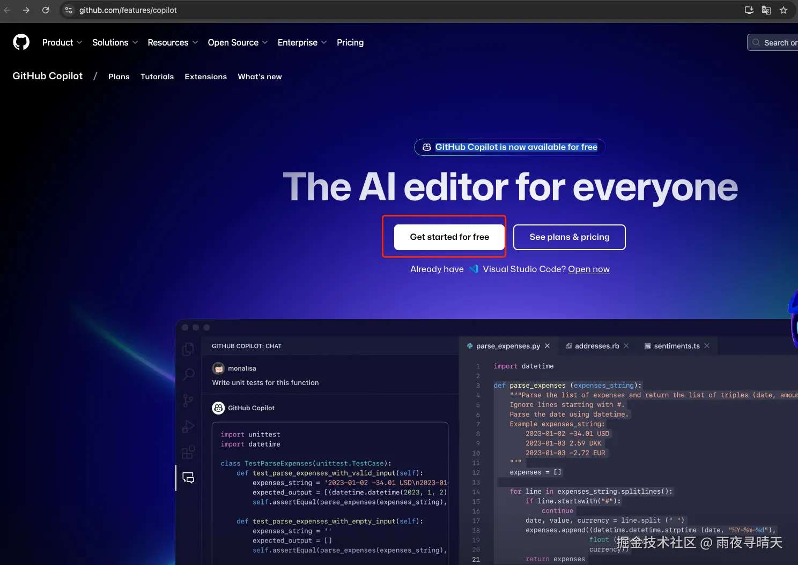Close the parse_expenses.py tab
Screen dimensions: 798x565
click(x=547, y=346)
